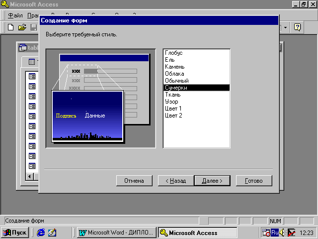
Task: Click the first table icon in the database list
Action: pos(32,76)
